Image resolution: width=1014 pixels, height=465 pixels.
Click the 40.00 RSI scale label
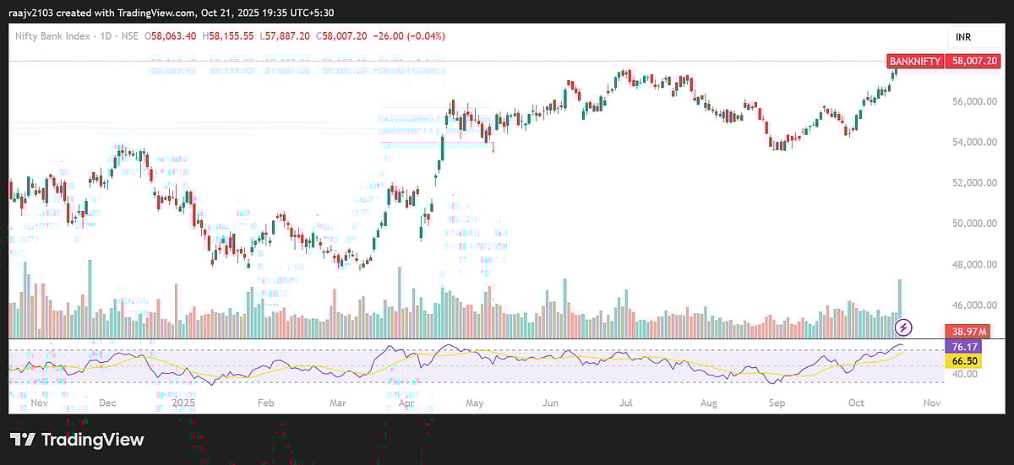point(964,374)
